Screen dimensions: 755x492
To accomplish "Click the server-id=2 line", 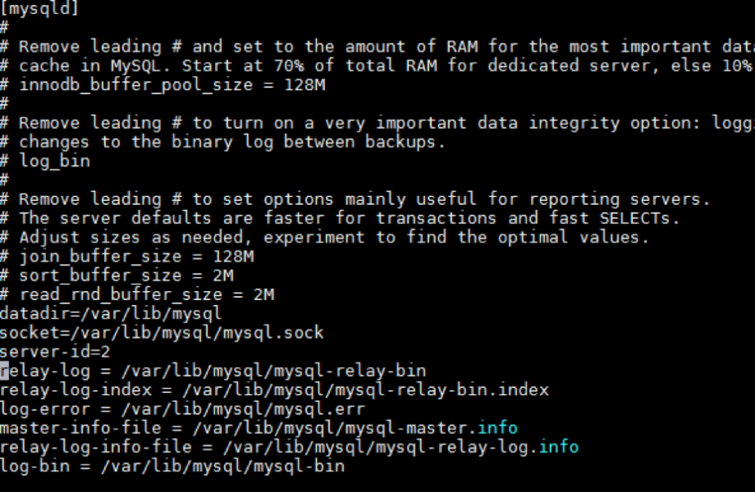I will 54,351.
